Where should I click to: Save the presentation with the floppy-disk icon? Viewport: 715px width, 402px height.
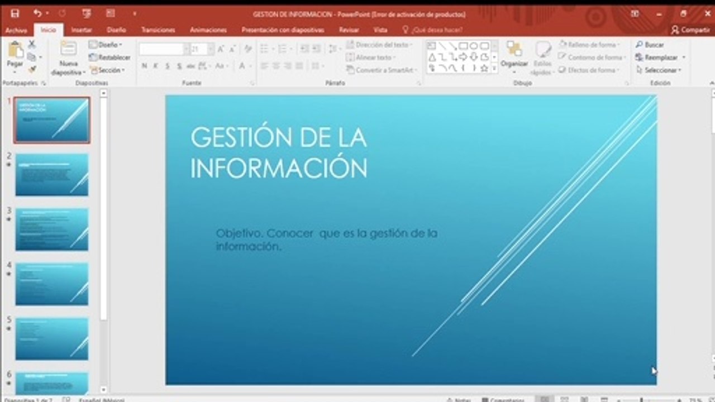(x=15, y=13)
